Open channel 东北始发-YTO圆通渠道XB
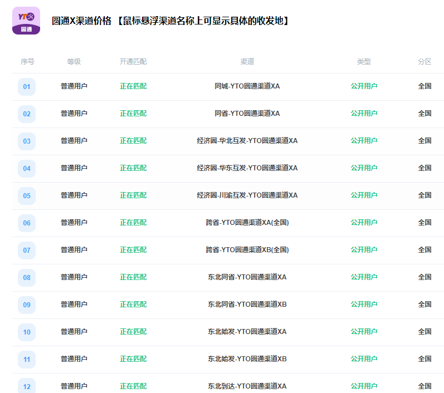 click(x=247, y=358)
